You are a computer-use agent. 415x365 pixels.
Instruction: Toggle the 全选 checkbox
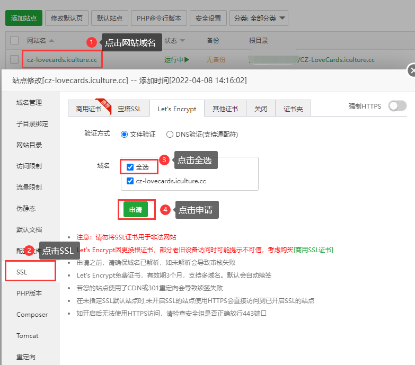130,167
